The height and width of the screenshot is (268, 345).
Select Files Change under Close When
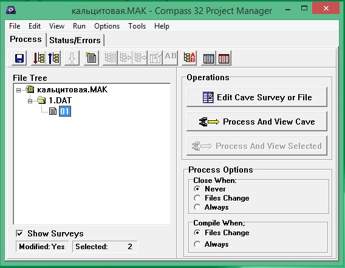tap(197, 198)
